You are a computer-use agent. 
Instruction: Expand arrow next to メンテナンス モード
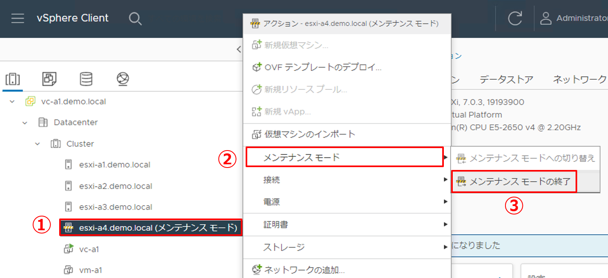point(446,157)
